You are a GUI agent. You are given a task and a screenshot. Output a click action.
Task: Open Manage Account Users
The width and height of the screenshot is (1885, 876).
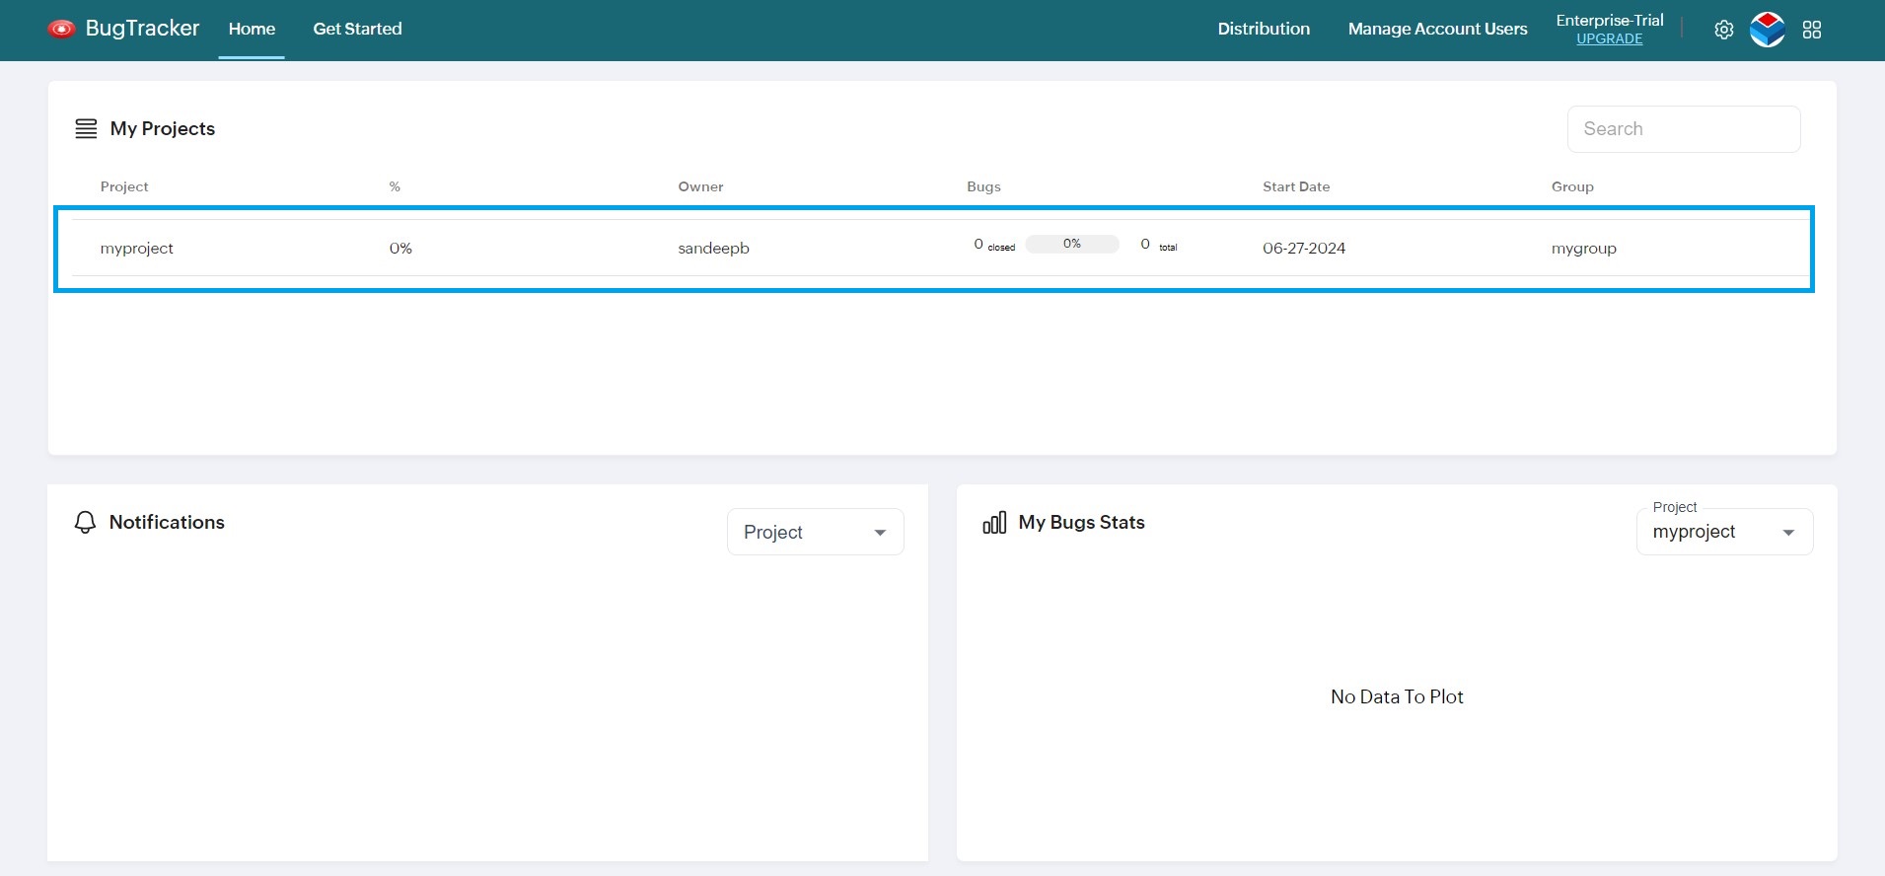click(x=1437, y=29)
